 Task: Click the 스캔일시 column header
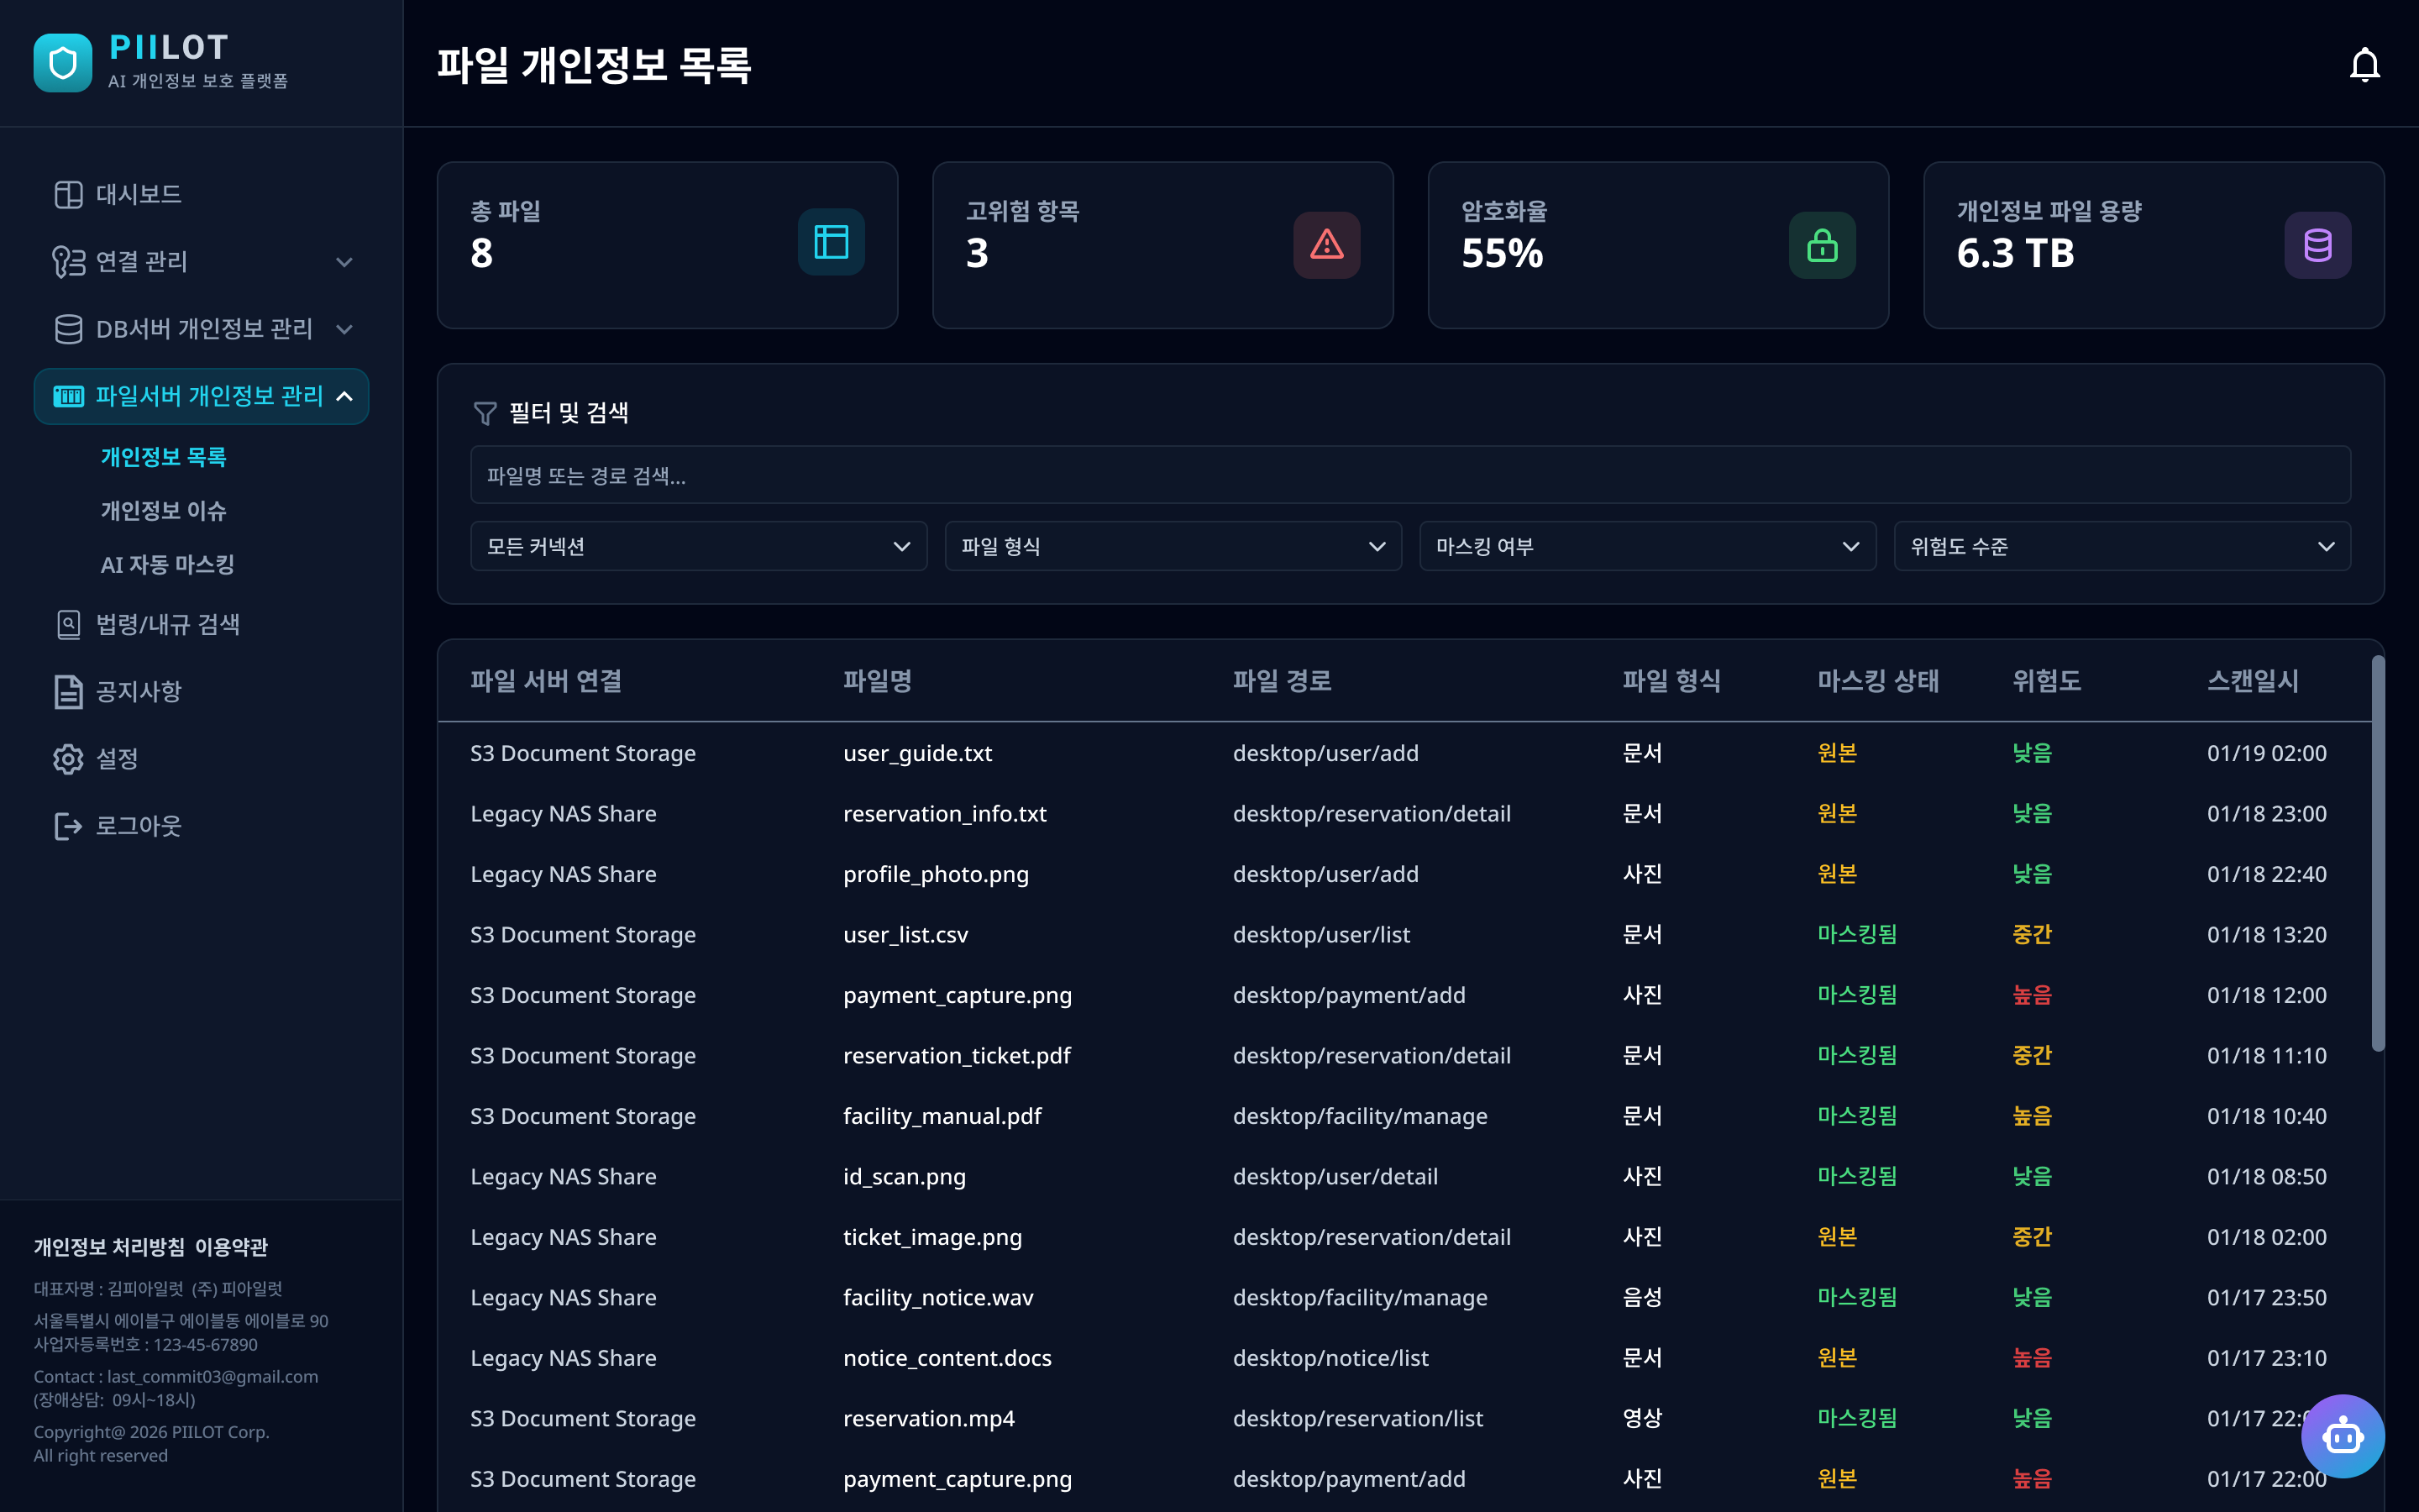pyautogui.click(x=2252, y=681)
